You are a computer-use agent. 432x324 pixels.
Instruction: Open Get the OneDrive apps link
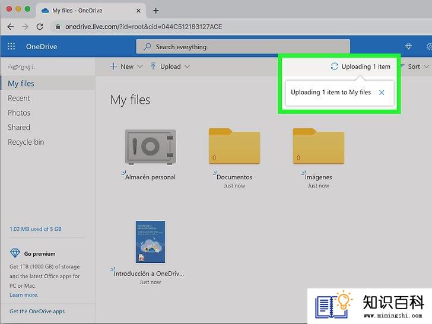pyautogui.click(x=37, y=312)
